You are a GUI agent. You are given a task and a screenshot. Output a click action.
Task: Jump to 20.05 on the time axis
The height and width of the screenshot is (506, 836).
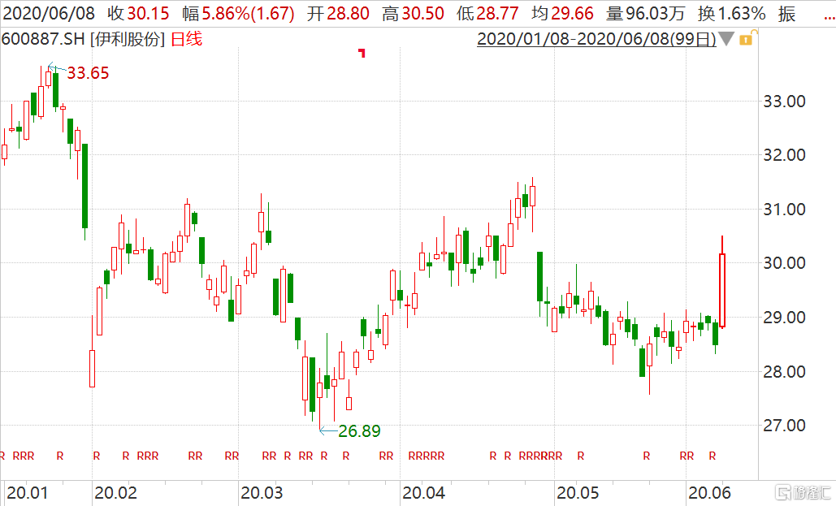pos(578,492)
